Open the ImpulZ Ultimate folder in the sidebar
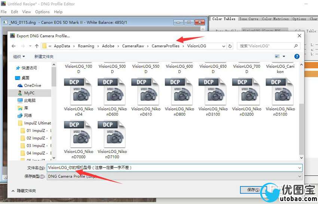 tap(34, 123)
